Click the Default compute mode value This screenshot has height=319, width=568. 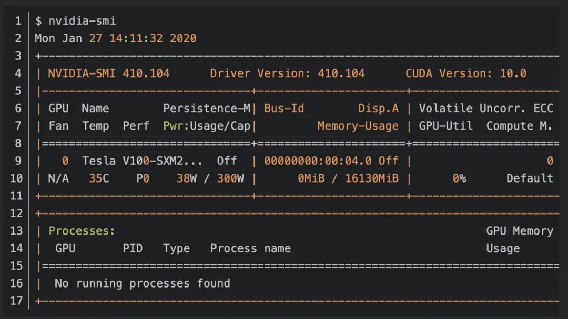tap(530, 178)
